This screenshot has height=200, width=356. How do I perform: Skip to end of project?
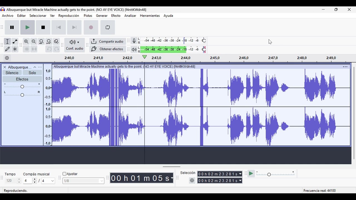(x=74, y=27)
